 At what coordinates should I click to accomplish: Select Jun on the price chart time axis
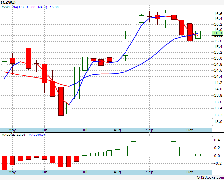[x=44, y=130]
